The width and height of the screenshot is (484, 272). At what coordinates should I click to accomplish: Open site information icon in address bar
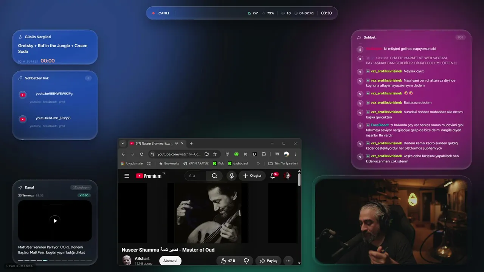point(152,154)
